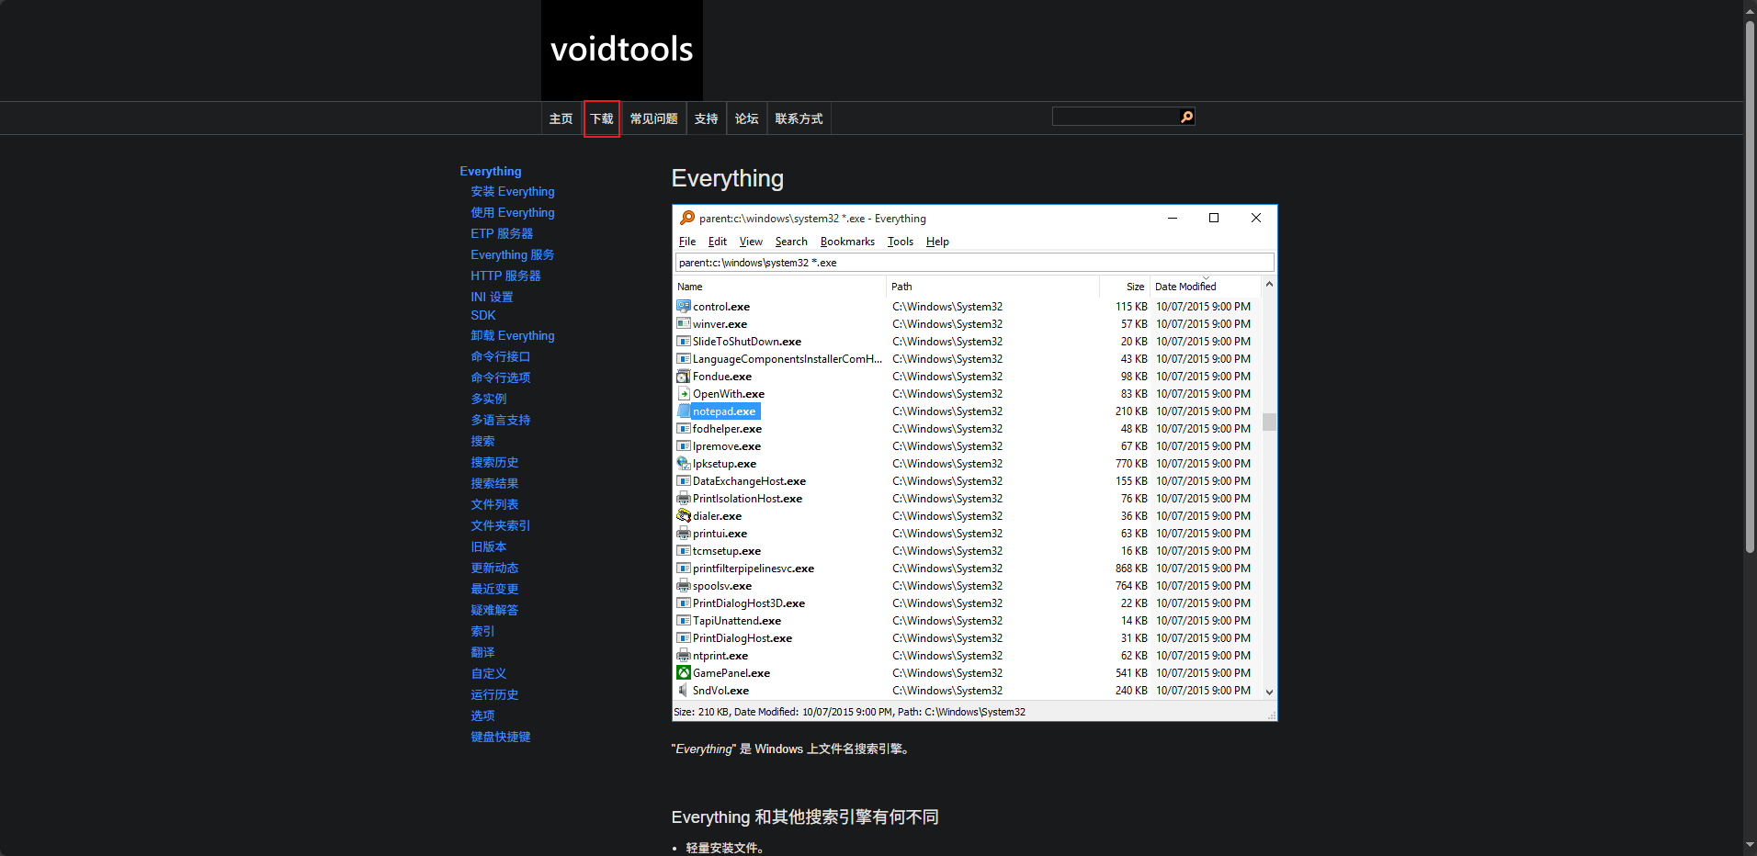Viewport: 1757px width, 856px height.
Task: Open the 运行历史 link
Action: click(494, 694)
